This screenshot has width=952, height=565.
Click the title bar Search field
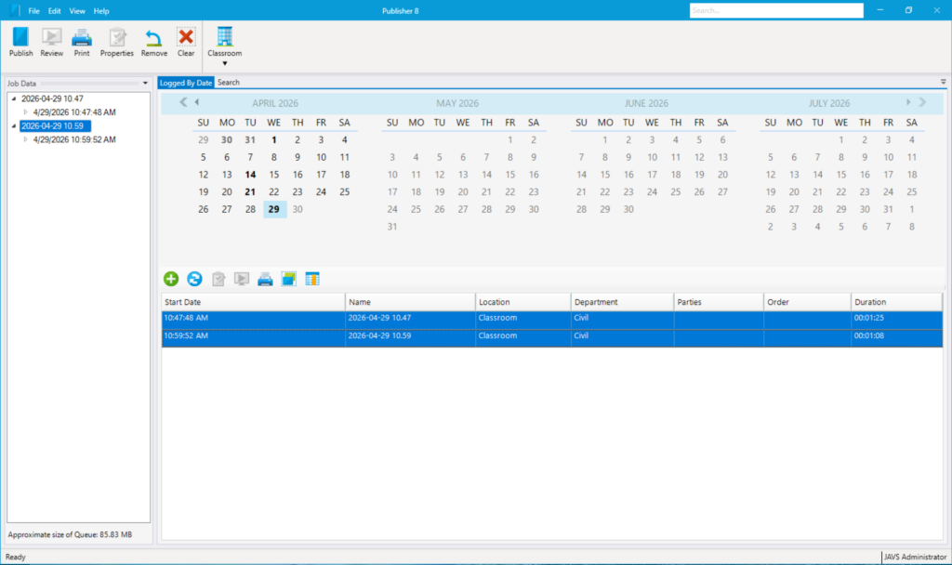tap(776, 10)
